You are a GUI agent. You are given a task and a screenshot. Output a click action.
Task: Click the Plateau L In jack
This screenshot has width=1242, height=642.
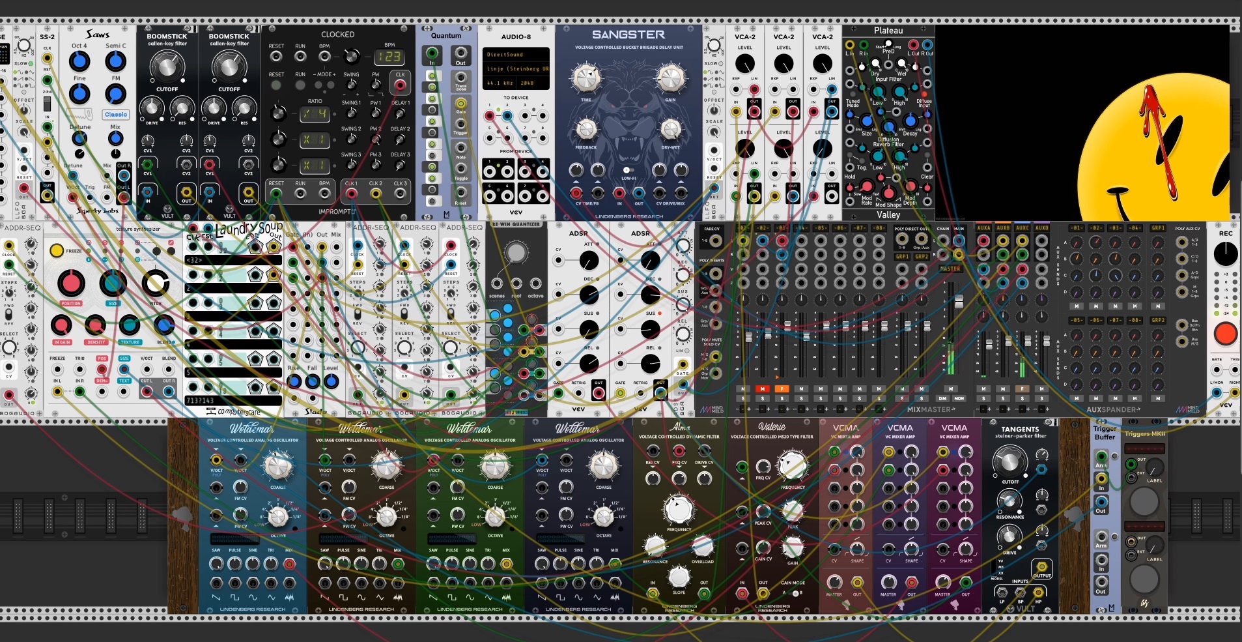pyautogui.click(x=849, y=45)
